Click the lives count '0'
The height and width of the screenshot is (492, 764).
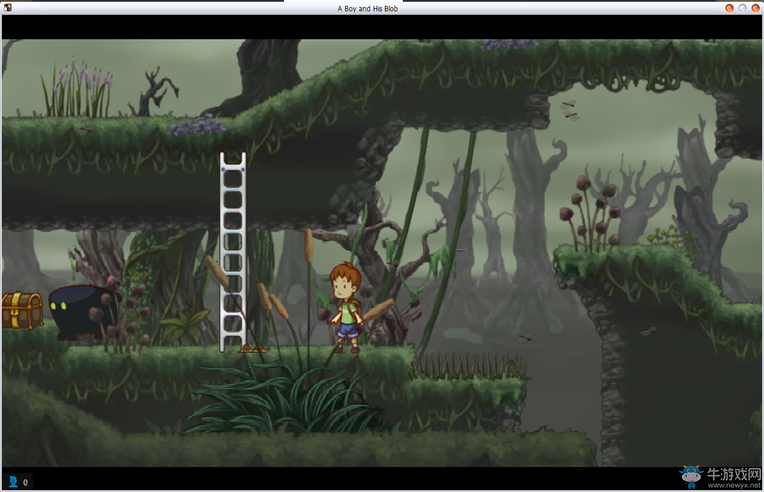coord(26,482)
